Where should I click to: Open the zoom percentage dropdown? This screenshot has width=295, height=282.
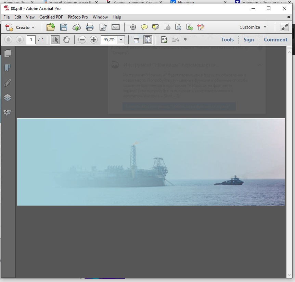(x=121, y=40)
